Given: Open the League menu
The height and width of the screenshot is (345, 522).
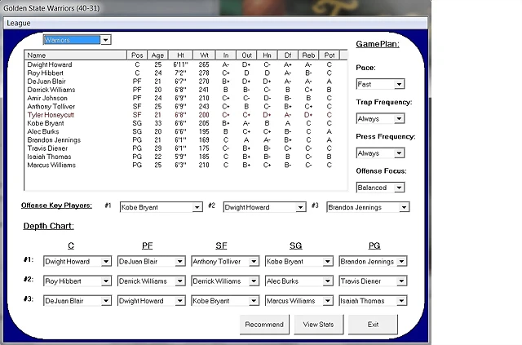Looking at the screenshot, I should point(19,24).
